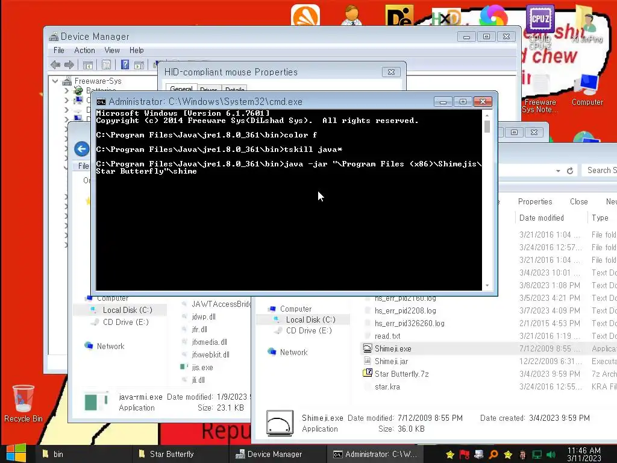617x463 pixels.
Task: Select hs_err_pid2208.log file
Action: [x=406, y=310]
